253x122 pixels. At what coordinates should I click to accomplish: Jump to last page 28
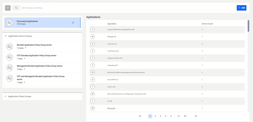click(185, 116)
